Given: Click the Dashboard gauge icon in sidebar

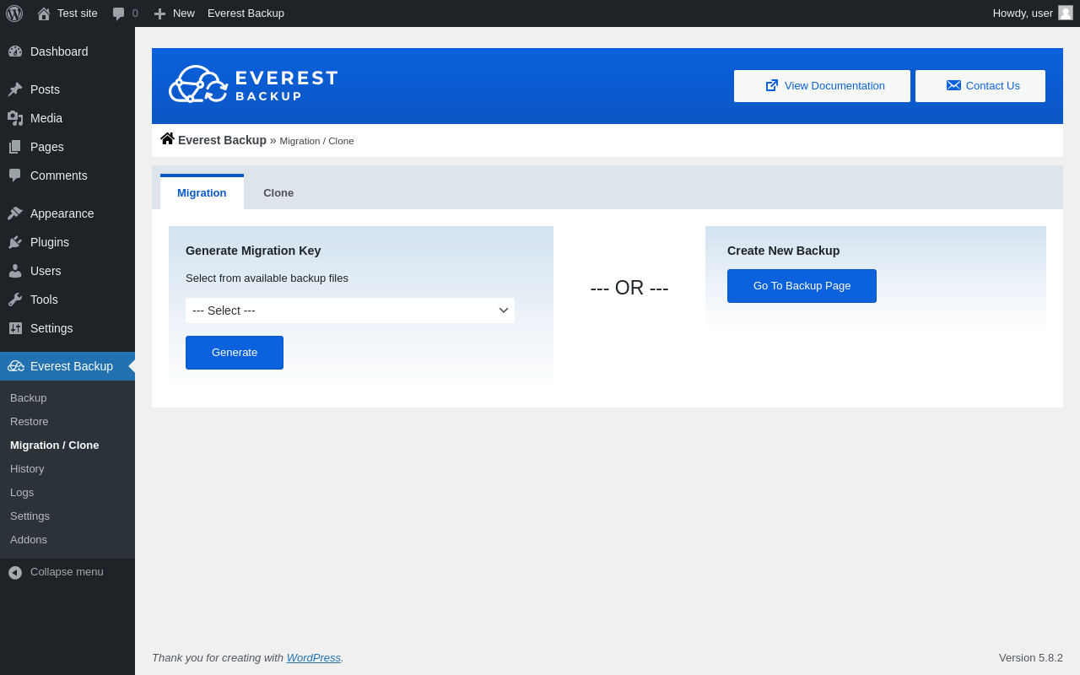Looking at the screenshot, I should click(x=15, y=51).
